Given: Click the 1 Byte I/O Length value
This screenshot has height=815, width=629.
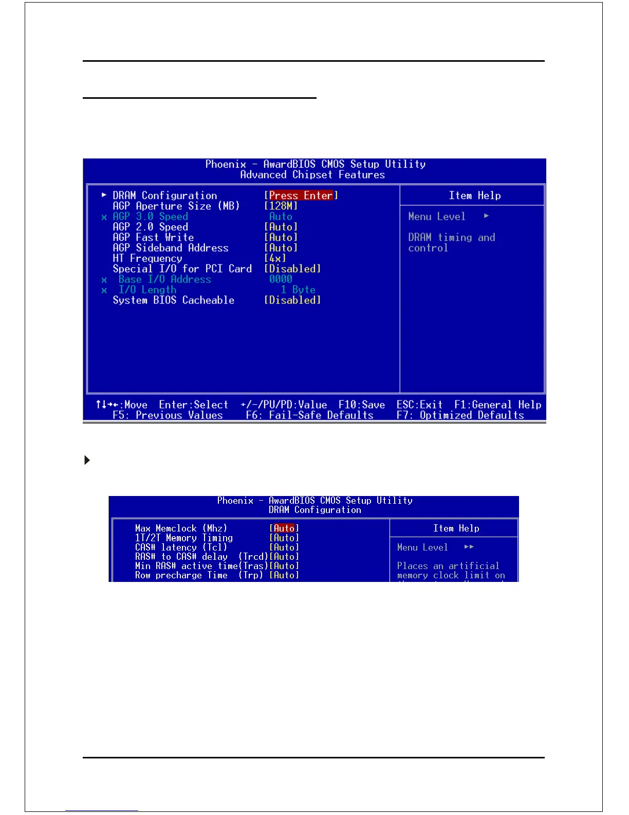Looking at the screenshot, I should (298, 290).
